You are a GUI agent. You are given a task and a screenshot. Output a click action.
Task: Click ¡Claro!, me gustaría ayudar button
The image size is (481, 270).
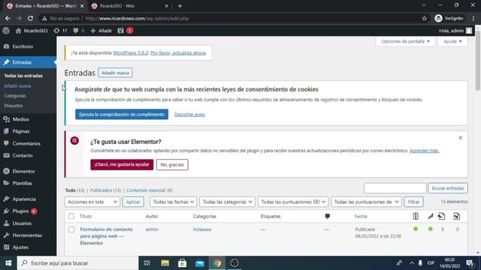[x=122, y=165]
